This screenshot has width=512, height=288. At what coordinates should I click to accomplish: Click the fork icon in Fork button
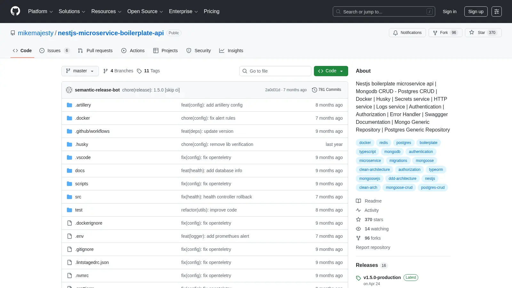click(x=435, y=33)
